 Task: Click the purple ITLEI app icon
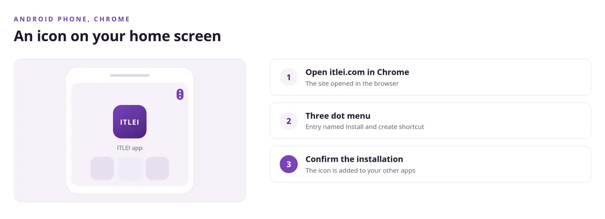click(130, 122)
